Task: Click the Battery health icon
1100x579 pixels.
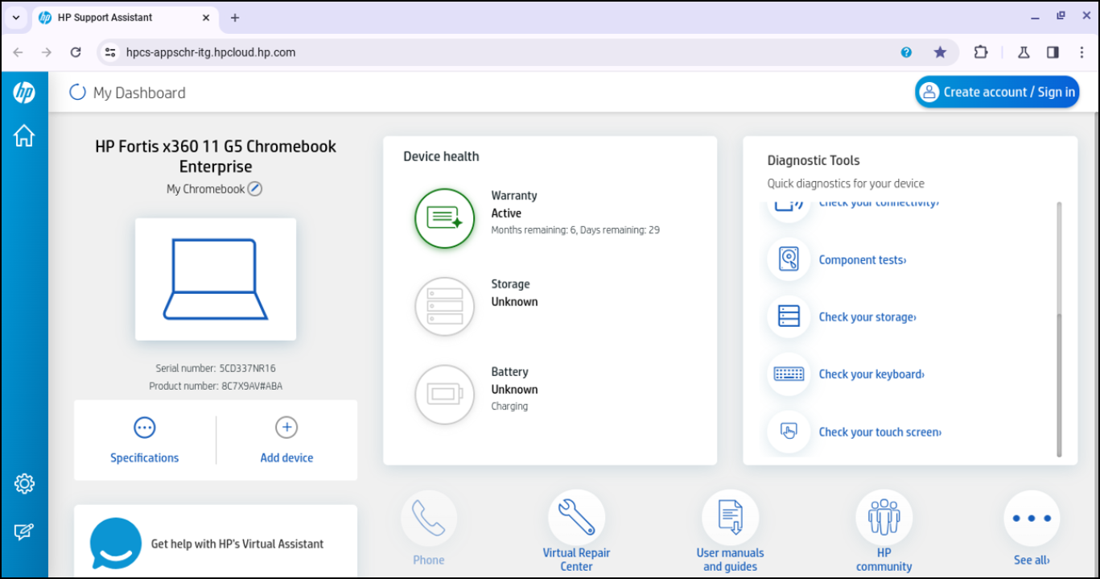Action: point(444,395)
